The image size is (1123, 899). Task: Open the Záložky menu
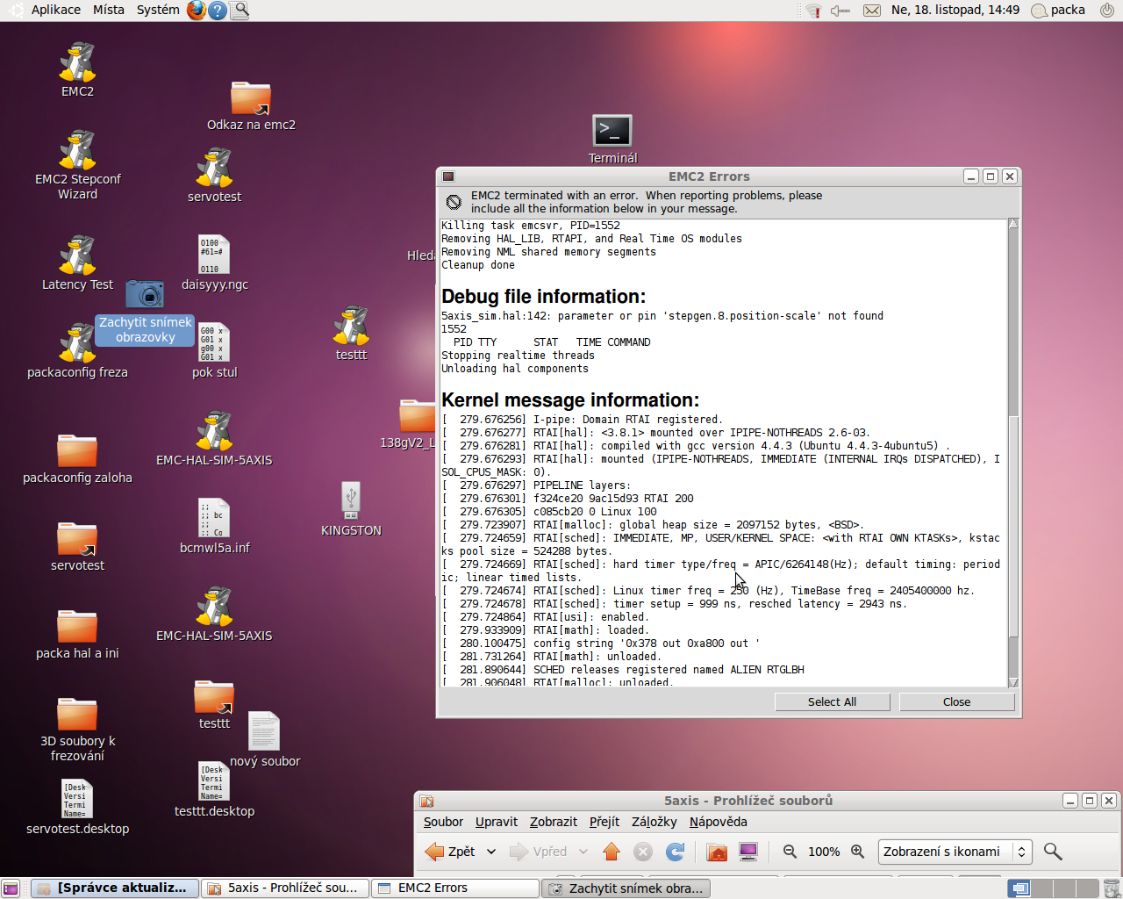point(654,822)
